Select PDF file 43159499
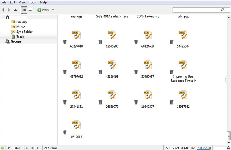The height and width of the screenshot is (150, 231). coord(112,69)
